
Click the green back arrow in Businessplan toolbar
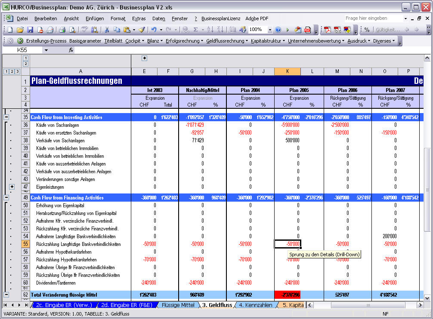[x=20, y=41]
